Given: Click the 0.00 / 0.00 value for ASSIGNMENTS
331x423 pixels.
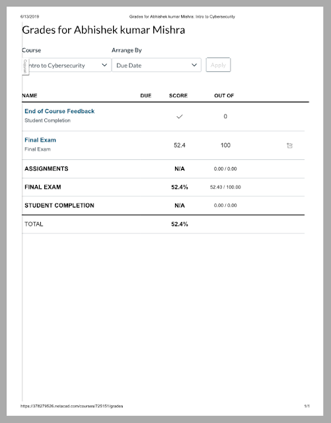Looking at the screenshot, I should [x=225, y=169].
